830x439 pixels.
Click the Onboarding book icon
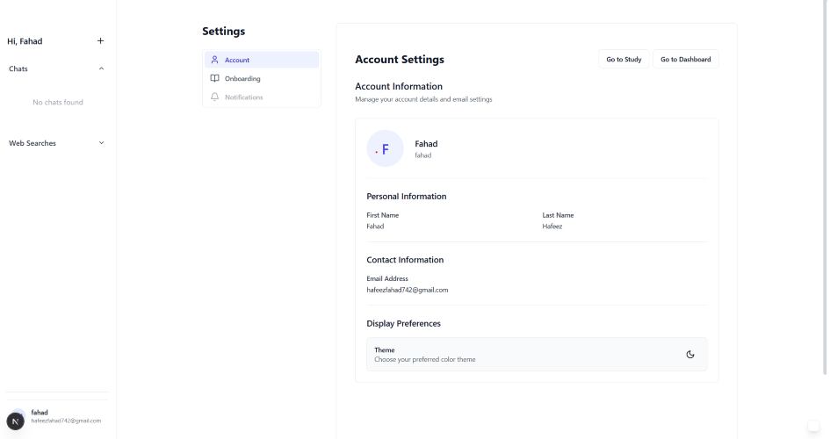pyautogui.click(x=214, y=78)
